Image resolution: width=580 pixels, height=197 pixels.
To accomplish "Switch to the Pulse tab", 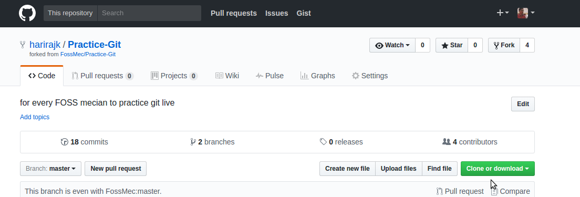I will click(270, 76).
